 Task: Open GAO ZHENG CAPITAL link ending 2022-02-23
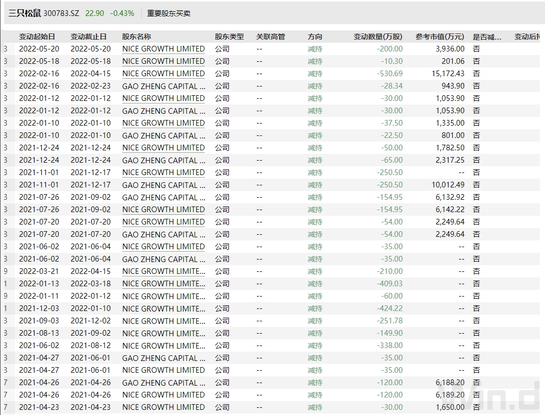pyautogui.click(x=163, y=86)
